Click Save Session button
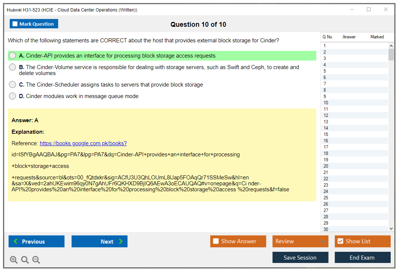Image resolution: width=400 pixels, height=273 pixels. coord(300,257)
